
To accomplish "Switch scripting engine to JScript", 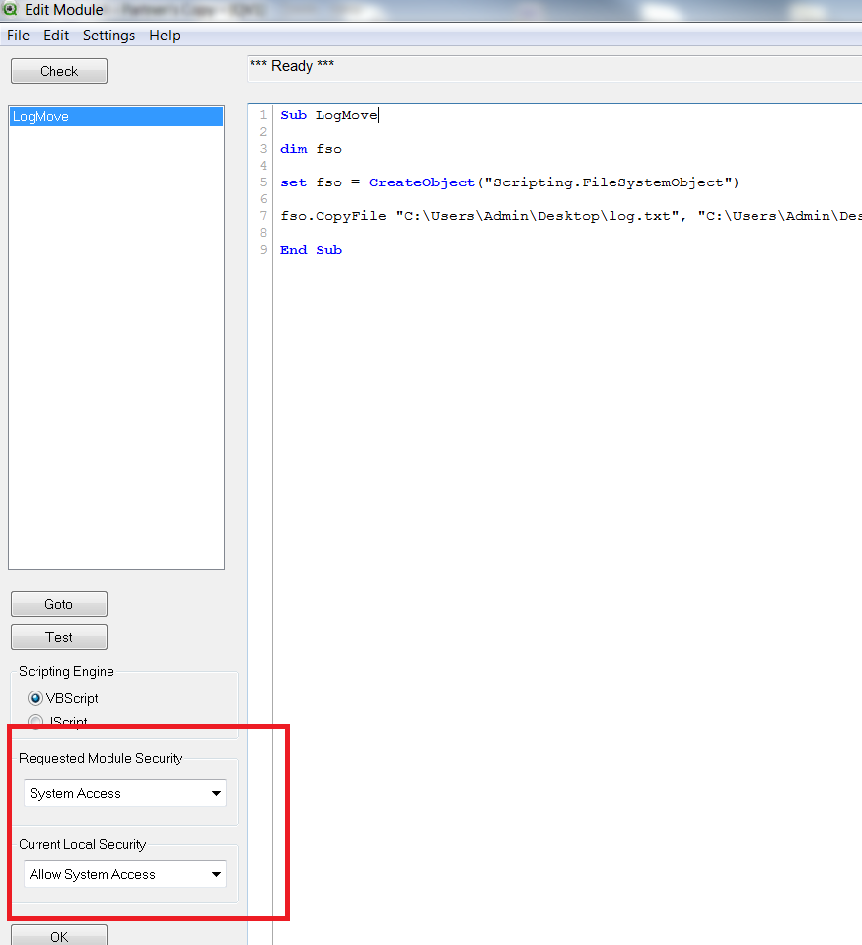I will tap(36, 722).
